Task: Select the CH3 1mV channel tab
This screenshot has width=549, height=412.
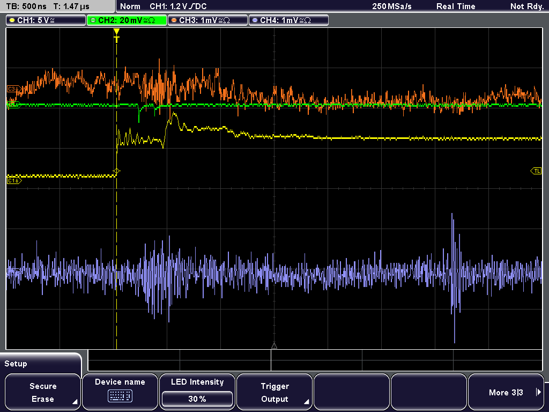Action: [x=207, y=20]
